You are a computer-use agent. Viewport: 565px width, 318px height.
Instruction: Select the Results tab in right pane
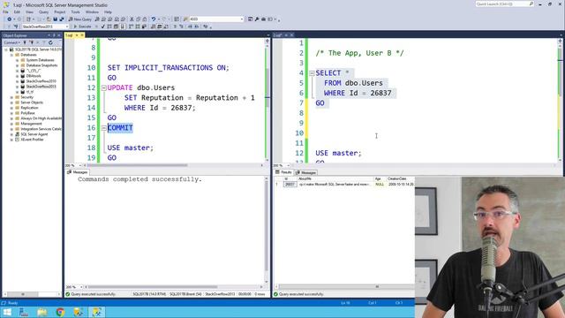pos(283,173)
